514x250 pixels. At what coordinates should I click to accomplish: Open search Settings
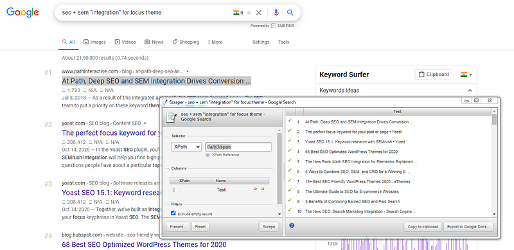(261, 42)
